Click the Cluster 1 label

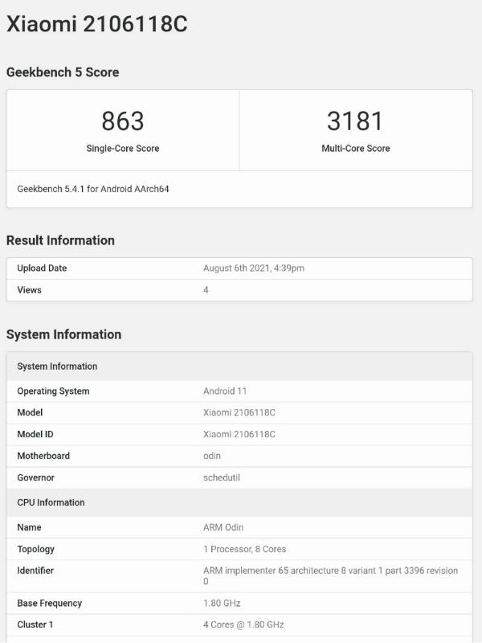[x=35, y=625]
